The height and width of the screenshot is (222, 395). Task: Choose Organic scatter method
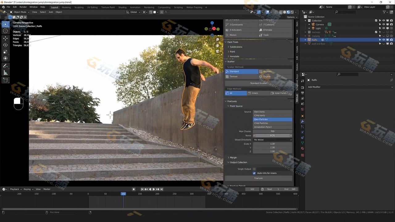[x=275, y=76]
